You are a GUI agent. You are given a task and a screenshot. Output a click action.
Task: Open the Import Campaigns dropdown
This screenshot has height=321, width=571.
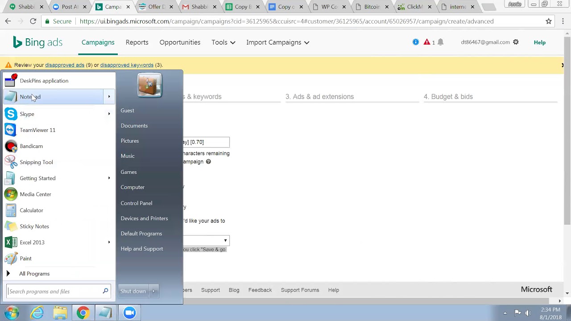point(277,42)
